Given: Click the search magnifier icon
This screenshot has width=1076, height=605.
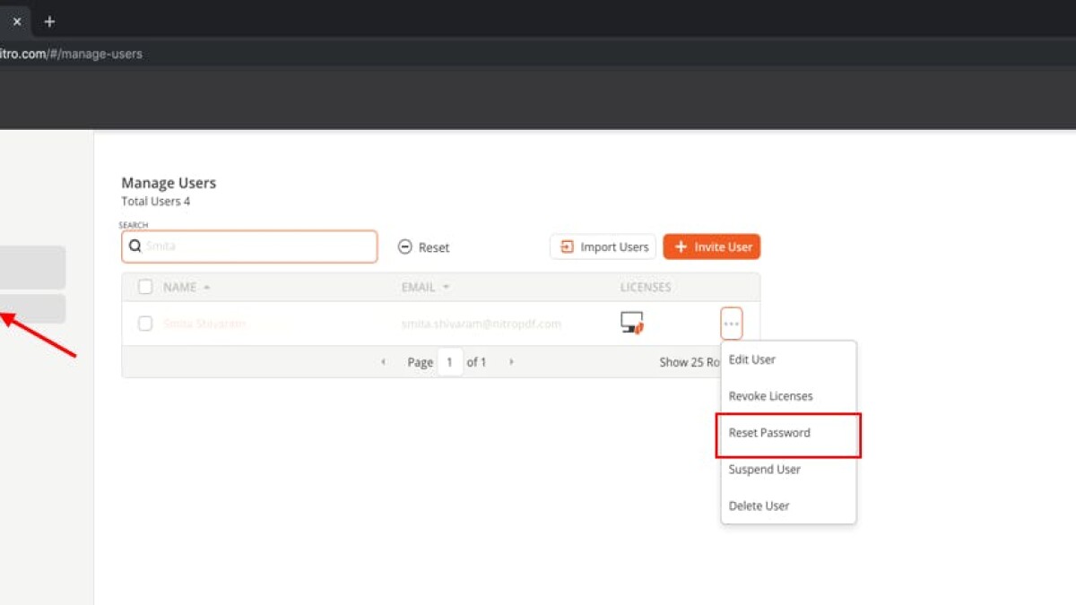Looking at the screenshot, I should click(x=135, y=246).
